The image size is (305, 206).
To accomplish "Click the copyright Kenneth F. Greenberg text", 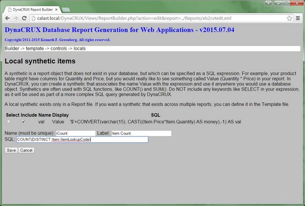I will coord(57,40).
